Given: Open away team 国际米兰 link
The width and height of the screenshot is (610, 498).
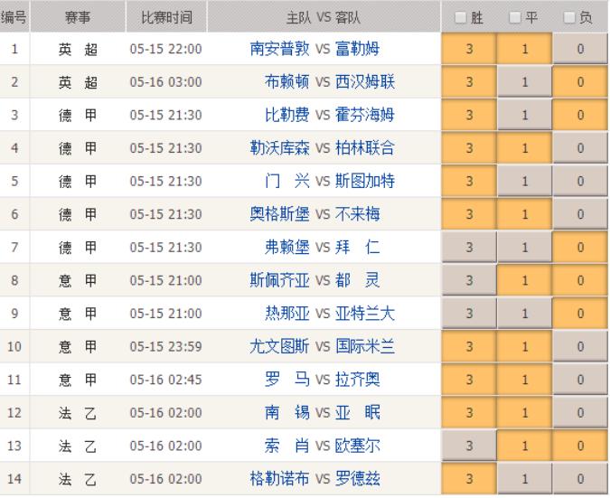Looking at the screenshot, I should click(365, 346).
